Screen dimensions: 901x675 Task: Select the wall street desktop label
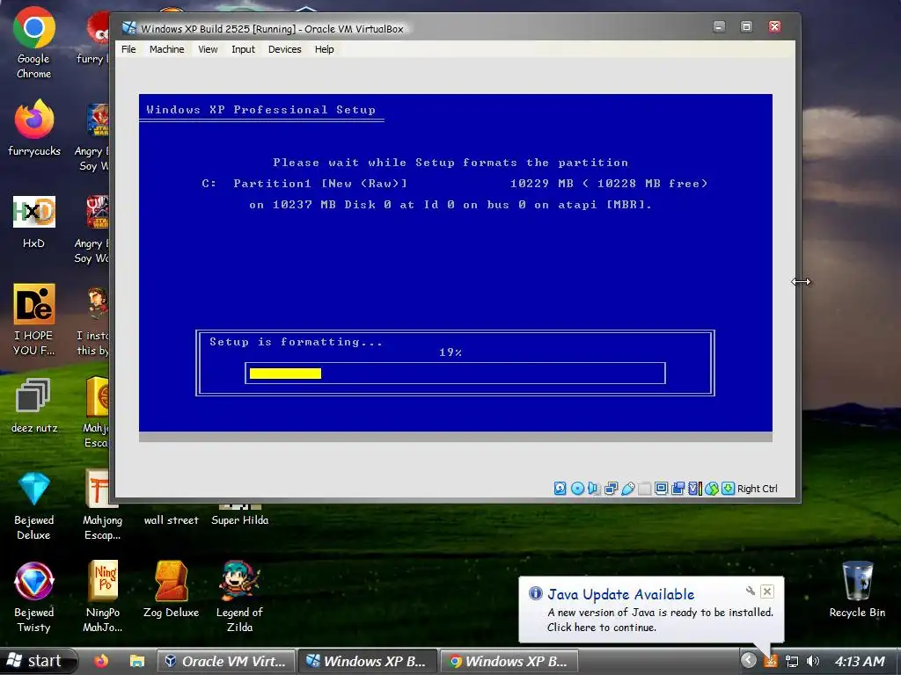(x=172, y=520)
